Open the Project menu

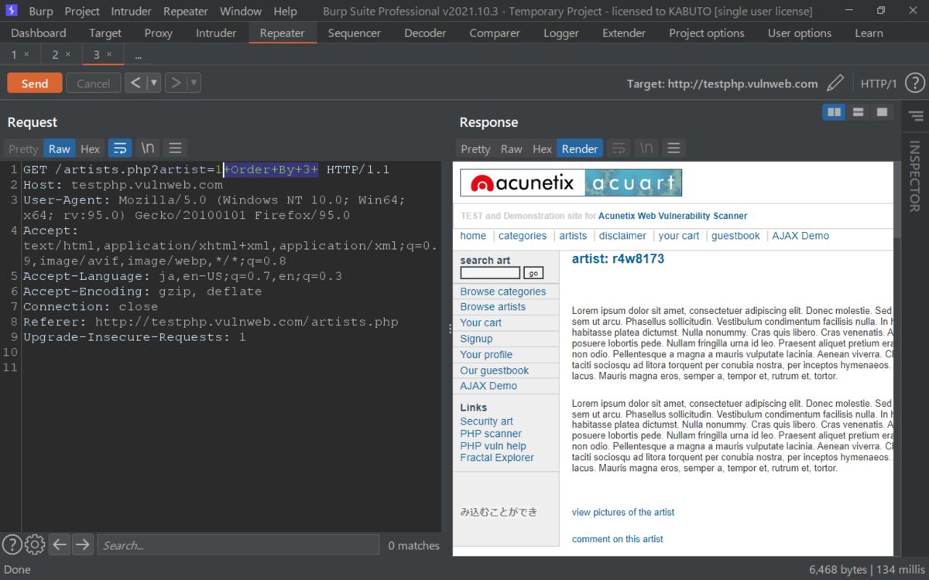point(82,11)
